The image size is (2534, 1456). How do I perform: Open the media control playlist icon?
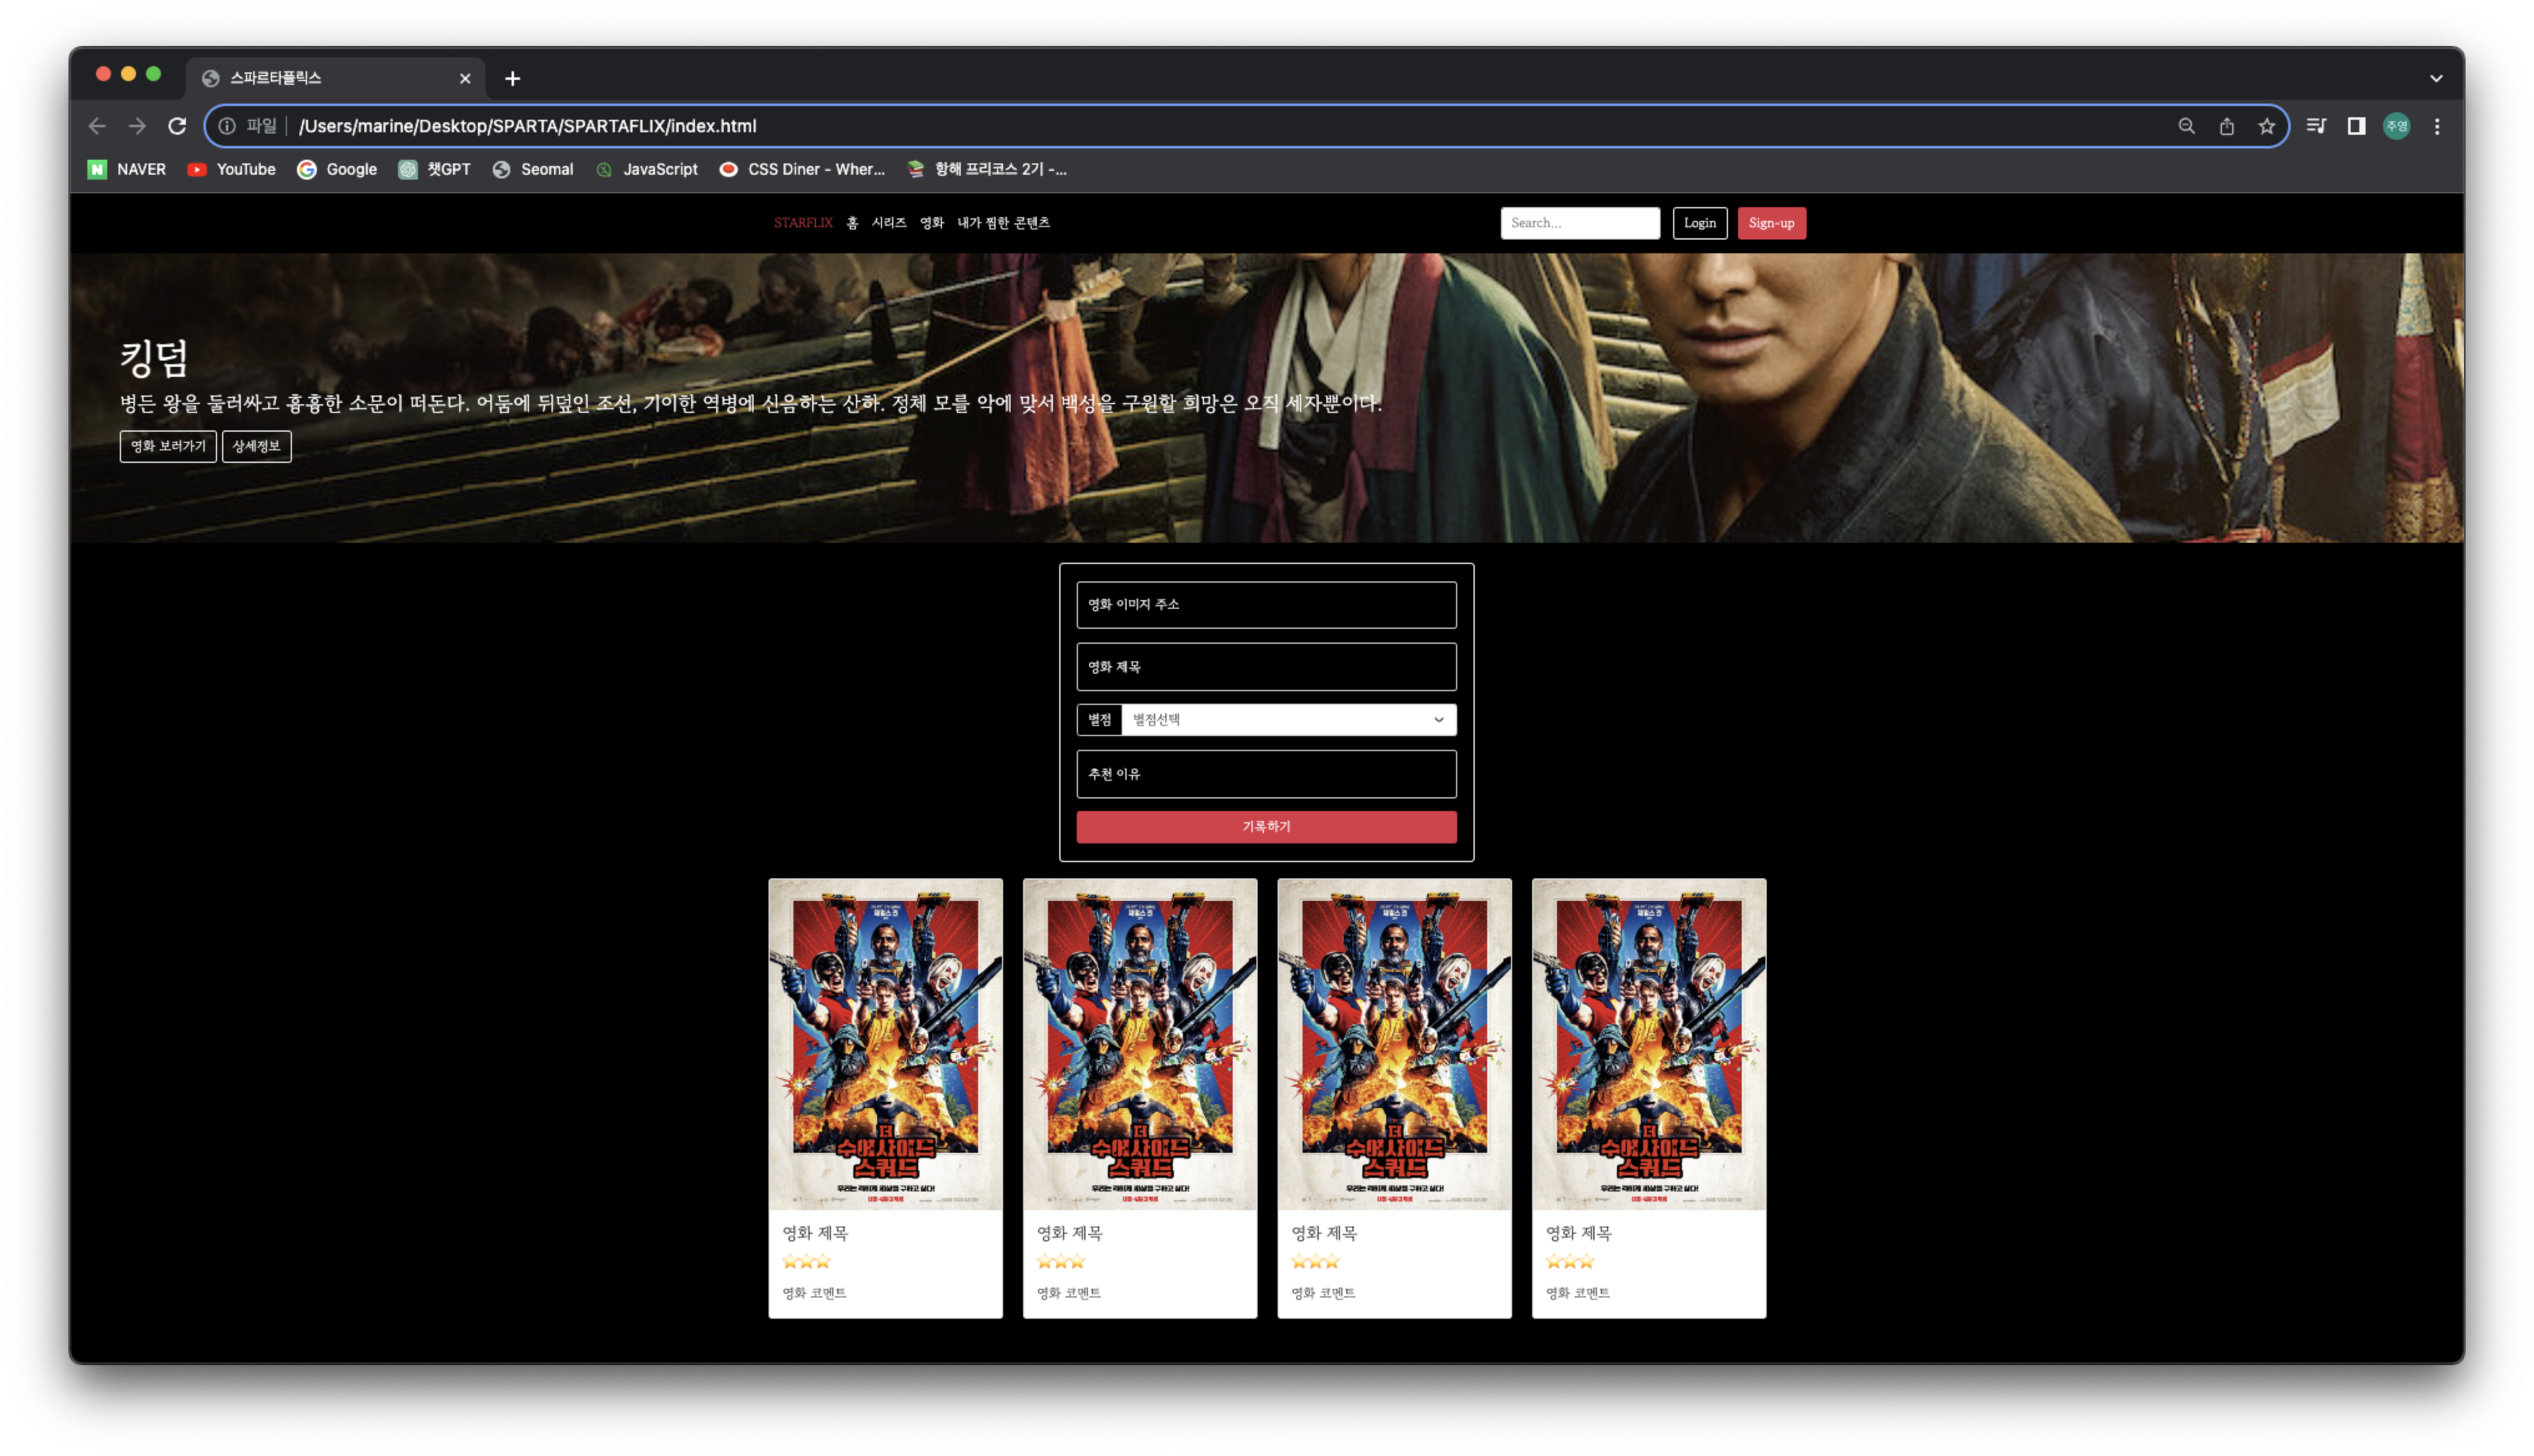click(2315, 126)
